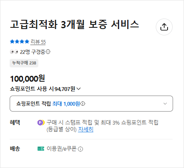Click the blue star rating icons

[x=19, y=42]
